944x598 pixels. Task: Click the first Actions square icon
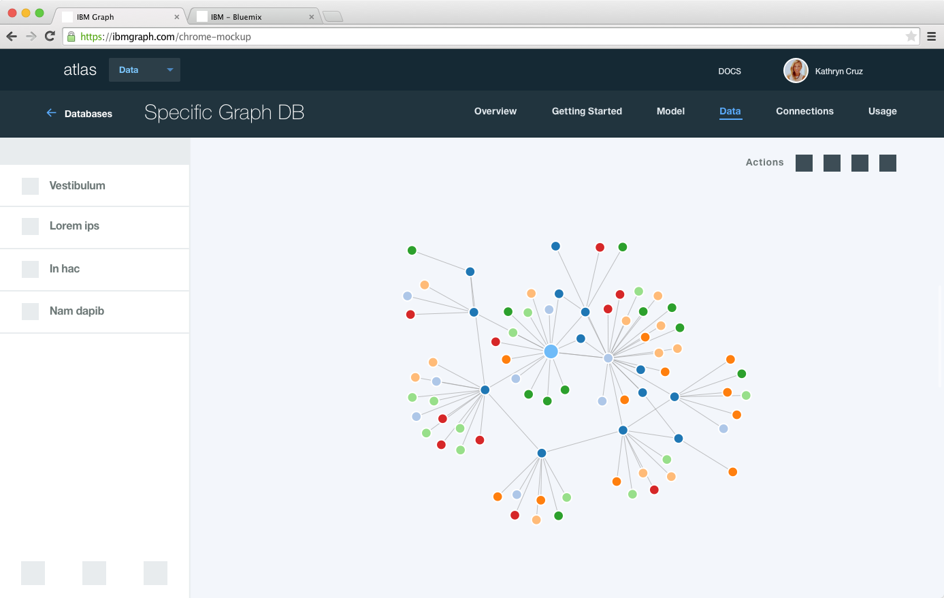point(804,163)
